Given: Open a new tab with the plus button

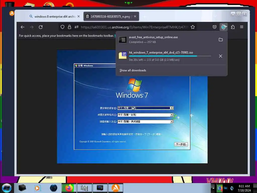Looking at the screenshot, I should click(144, 17).
